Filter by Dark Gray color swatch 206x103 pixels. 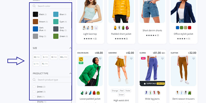click(56, 29)
